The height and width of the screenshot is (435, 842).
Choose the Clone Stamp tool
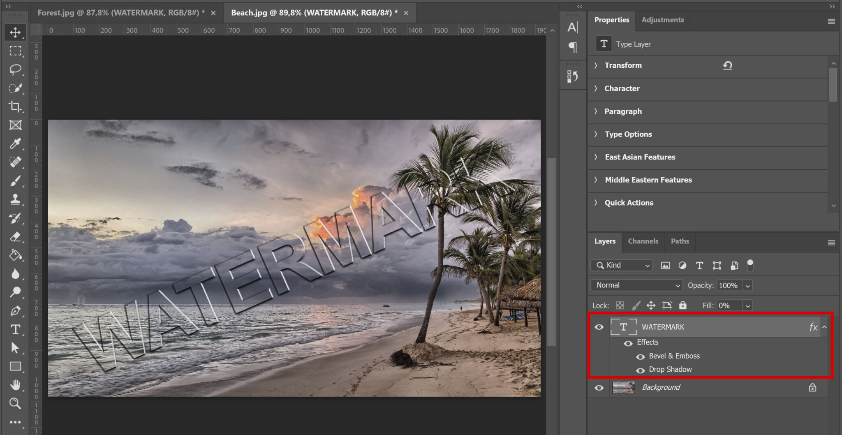pyautogui.click(x=15, y=199)
